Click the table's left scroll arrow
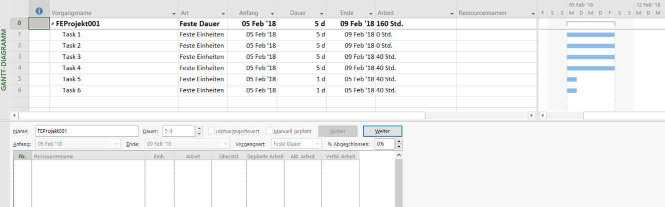Screen dimensions: 665x207 pos(13,115)
